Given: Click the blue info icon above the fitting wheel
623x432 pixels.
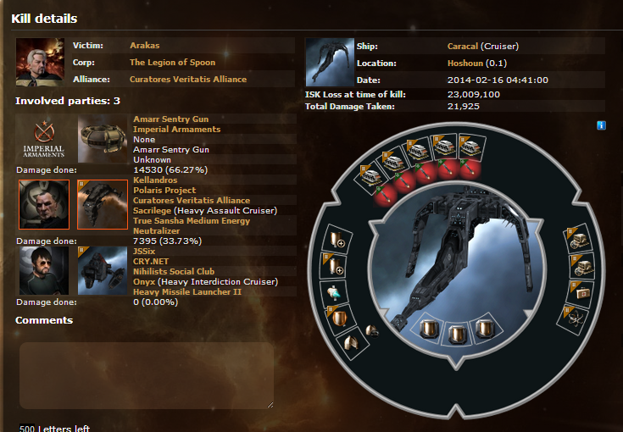Looking at the screenshot, I should pyautogui.click(x=601, y=125).
